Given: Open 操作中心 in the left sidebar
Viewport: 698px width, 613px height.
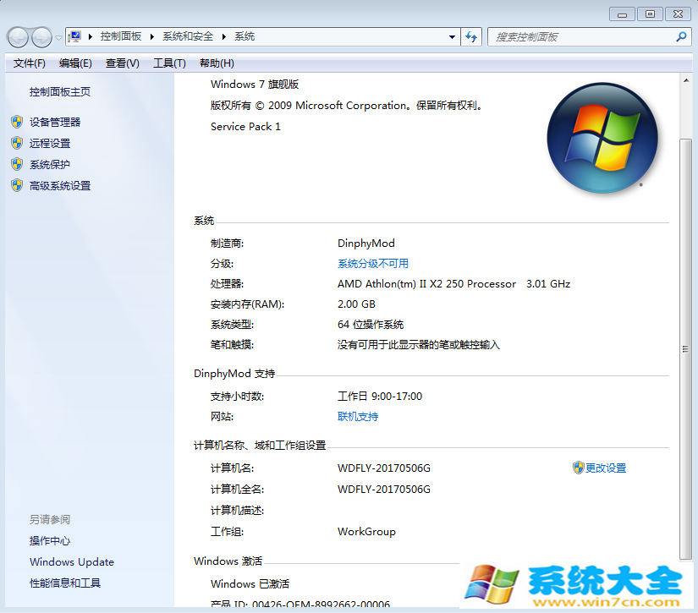Looking at the screenshot, I should 52,540.
